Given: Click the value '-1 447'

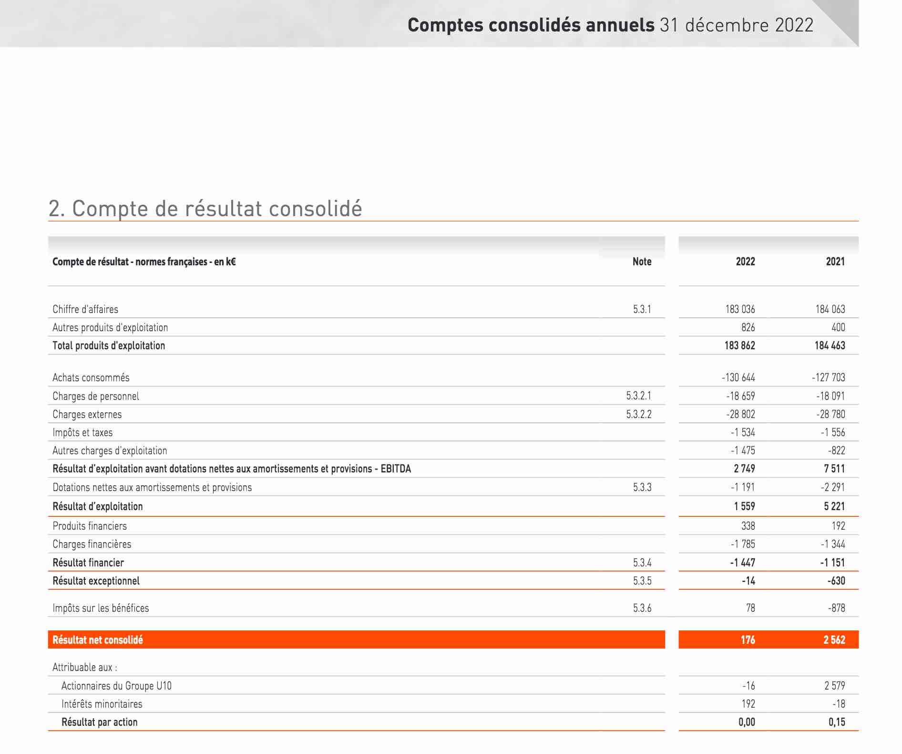Looking at the screenshot, I should click(742, 563).
